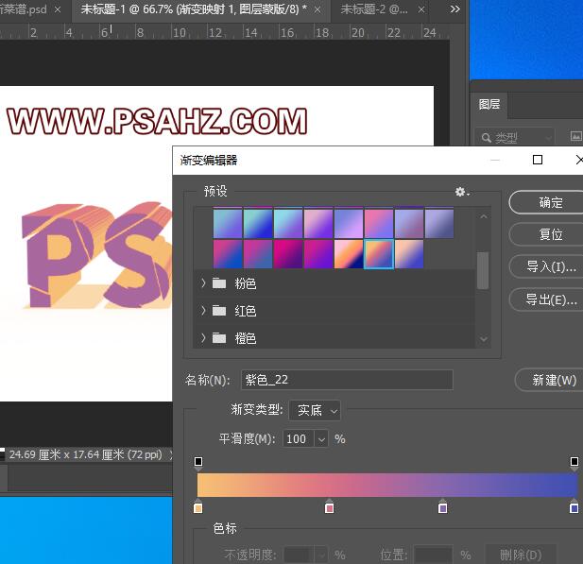The height and width of the screenshot is (564, 583).
Task: Click the gradient preview bar
Action: (x=387, y=485)
